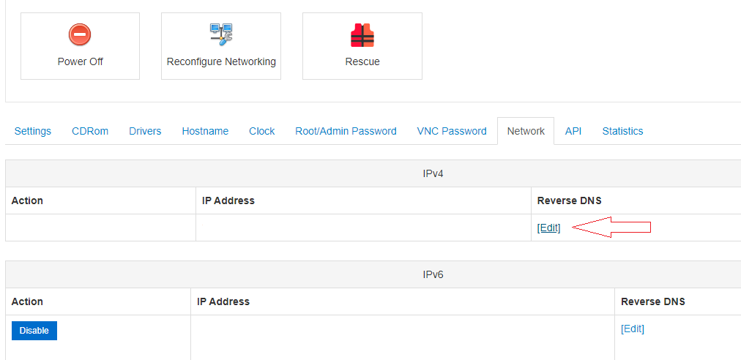Click the Reconfigure Networking icon
This screenshot has width=741, height=360.
[221, 34]
